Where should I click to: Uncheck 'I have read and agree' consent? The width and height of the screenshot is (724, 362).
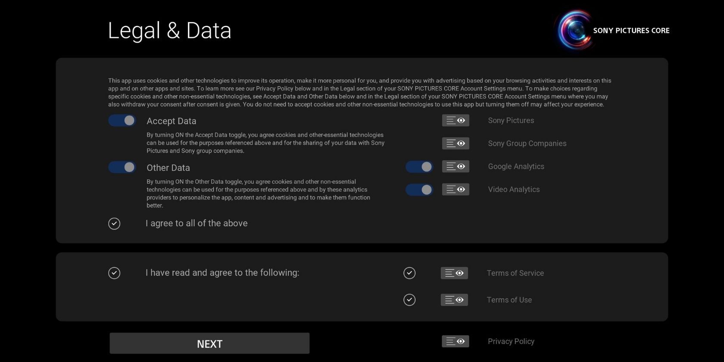pyautogui.click(x=114, y=273)
